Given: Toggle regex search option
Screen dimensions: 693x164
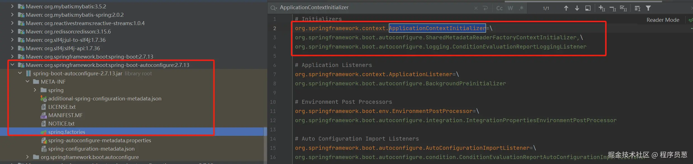Looking at the screenshot, I should [521, 8].
